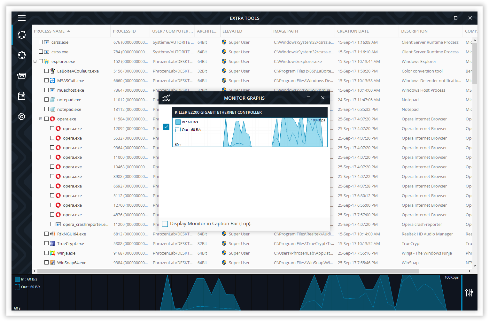The width and height of the screenshot is (489, 322).
Task: Click the scroll-down arrow of process list
Action: [475, 265]
